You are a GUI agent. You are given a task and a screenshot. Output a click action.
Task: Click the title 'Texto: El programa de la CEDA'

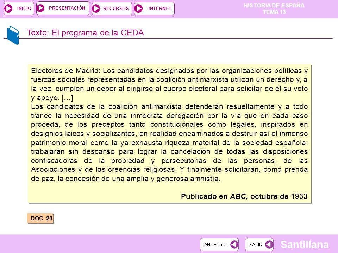[85, 33]
